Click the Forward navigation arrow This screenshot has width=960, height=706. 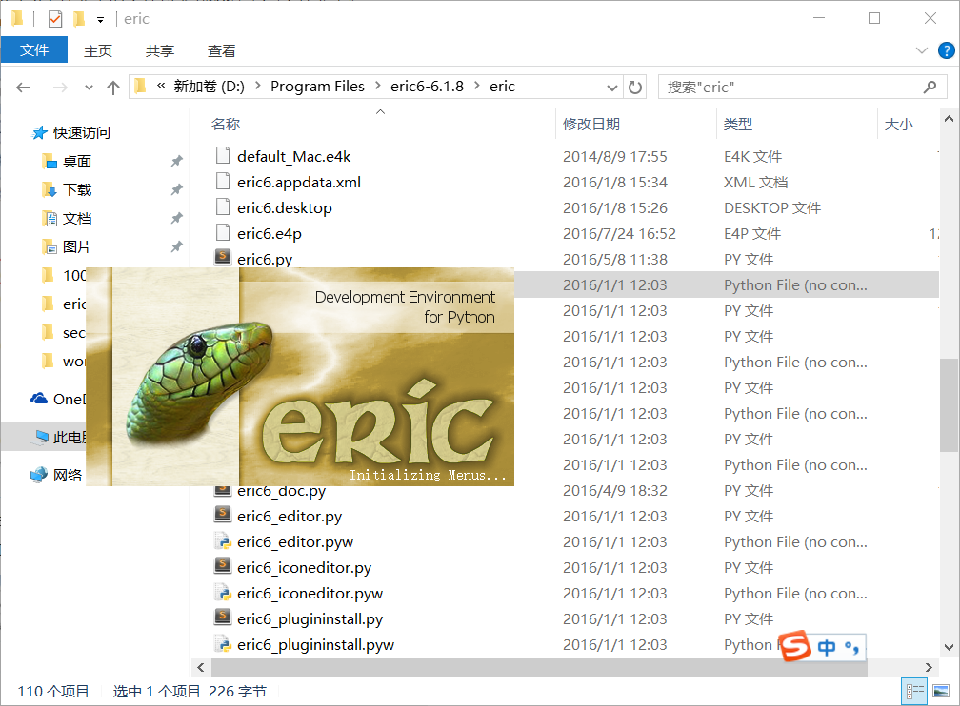(60, 88)
